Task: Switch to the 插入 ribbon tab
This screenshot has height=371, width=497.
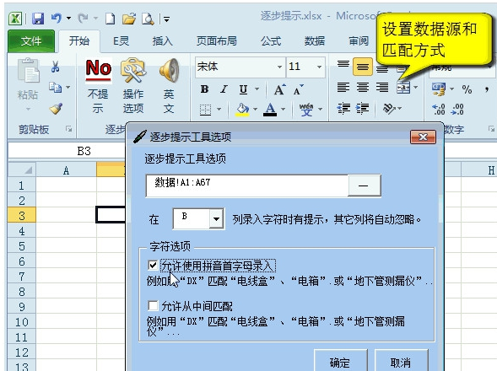Action: pos(162,41)
